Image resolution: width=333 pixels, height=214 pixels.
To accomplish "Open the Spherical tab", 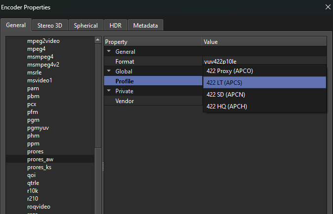I will (86, 26).
